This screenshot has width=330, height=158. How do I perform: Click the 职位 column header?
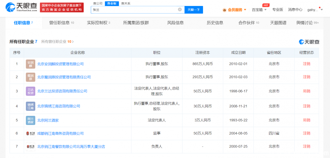157,53
